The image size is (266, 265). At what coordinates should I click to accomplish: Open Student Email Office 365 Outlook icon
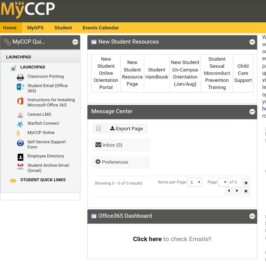click(x=20, y=87)
